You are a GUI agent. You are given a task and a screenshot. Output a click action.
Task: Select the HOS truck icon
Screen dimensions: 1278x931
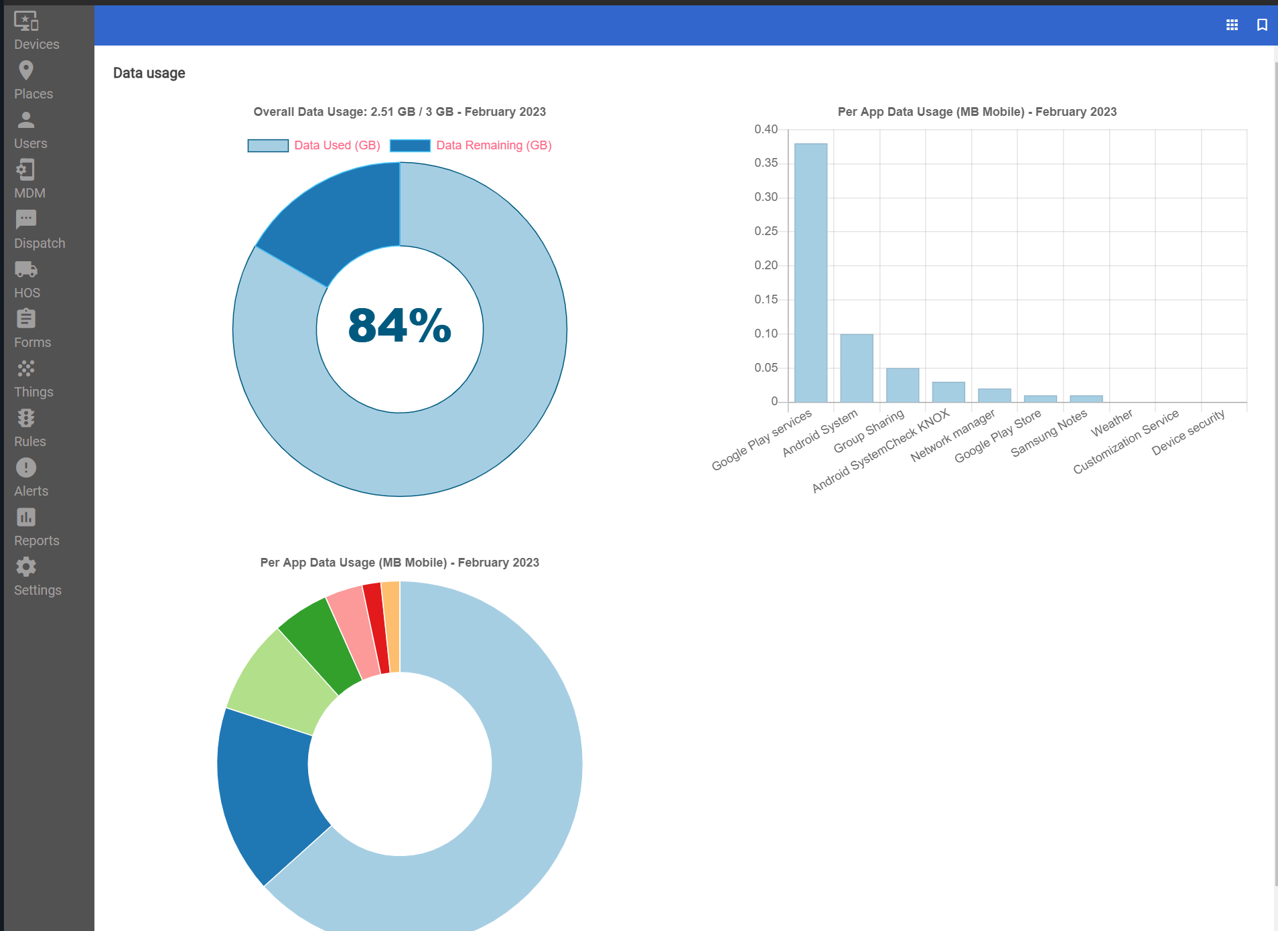coord(26,269)
